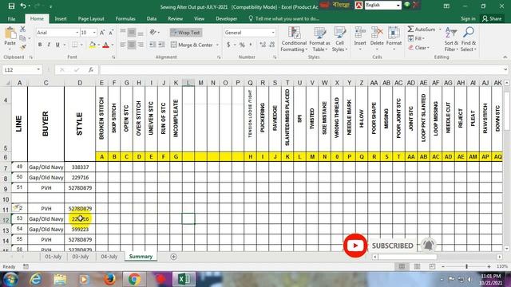Toggle align text left
The width and height of the screenshot is (511, 287).
tap(123, 45)
